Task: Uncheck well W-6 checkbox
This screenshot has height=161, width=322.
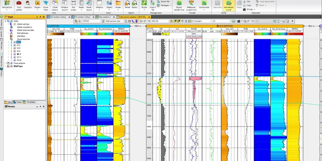Action: click(x=15, y=51)
